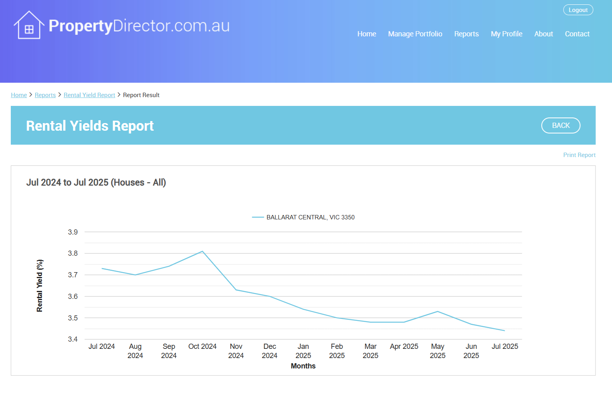Screen dimensions: 612x398
Task: Log out using the Logout button
Action: point(578,10)
